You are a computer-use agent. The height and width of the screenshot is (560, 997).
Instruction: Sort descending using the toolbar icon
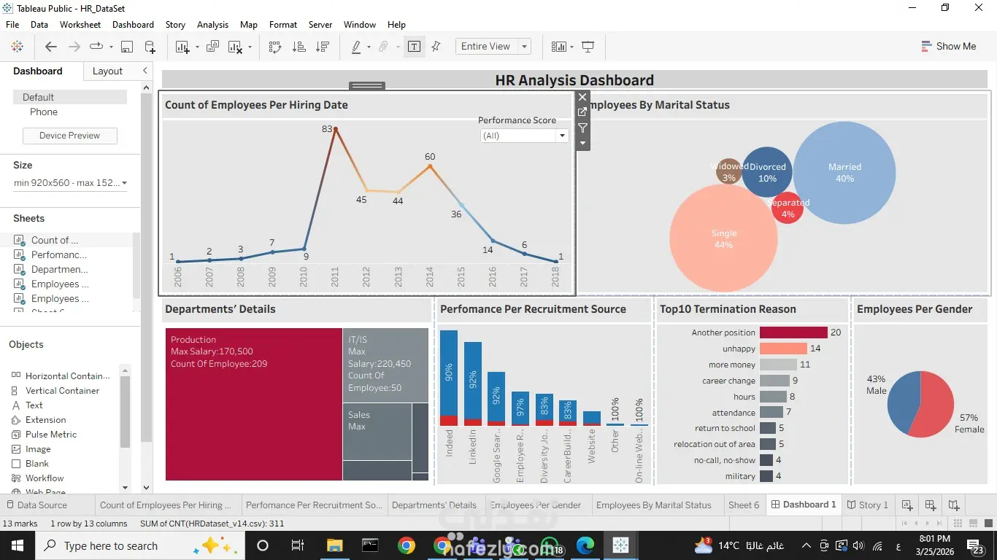322,47
